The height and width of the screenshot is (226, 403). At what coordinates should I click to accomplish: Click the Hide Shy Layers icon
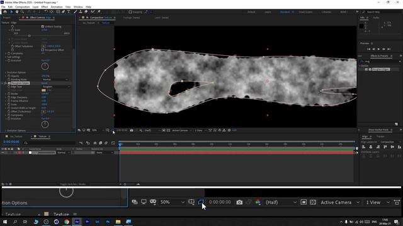pyautogui.click(x=95, y=143)
